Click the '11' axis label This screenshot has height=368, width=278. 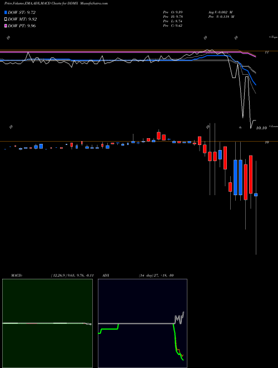266,52
